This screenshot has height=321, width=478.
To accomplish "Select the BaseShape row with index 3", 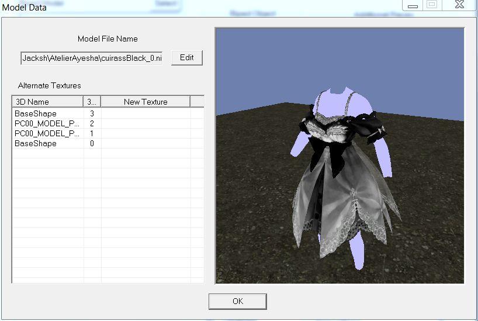I will click(x=108, y=113).
